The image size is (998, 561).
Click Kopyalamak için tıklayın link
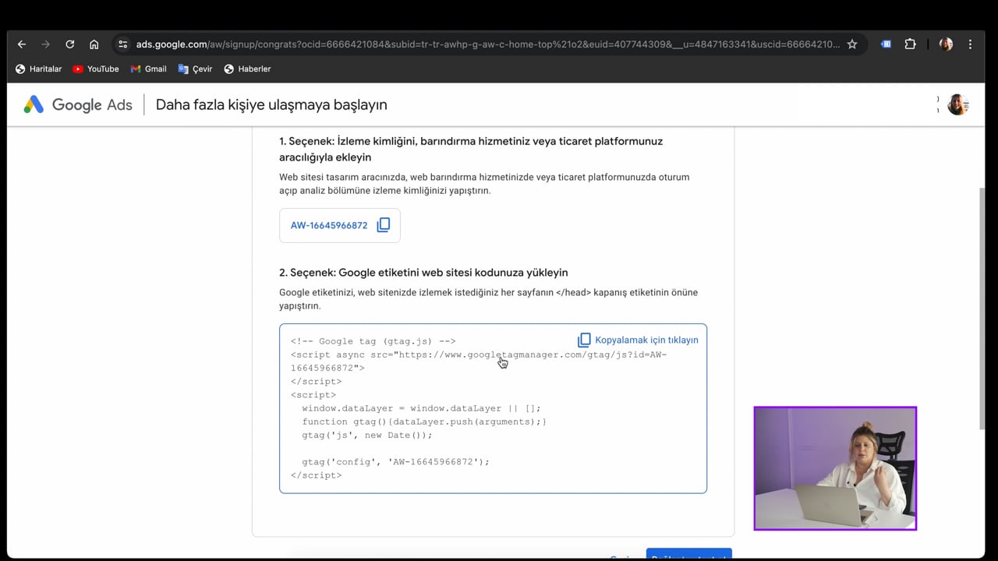tap(646, 340)
